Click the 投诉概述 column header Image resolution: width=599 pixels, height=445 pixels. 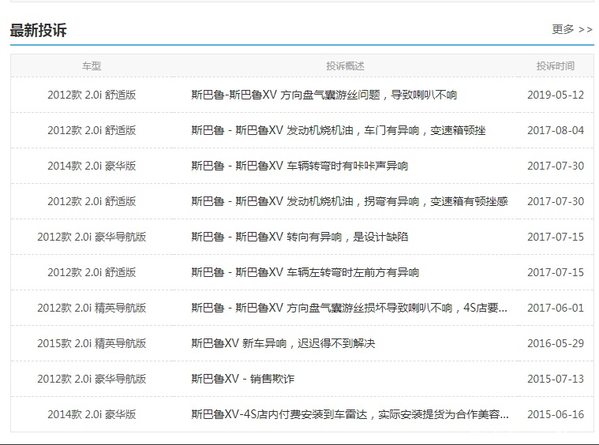click(x=345, y=65)
